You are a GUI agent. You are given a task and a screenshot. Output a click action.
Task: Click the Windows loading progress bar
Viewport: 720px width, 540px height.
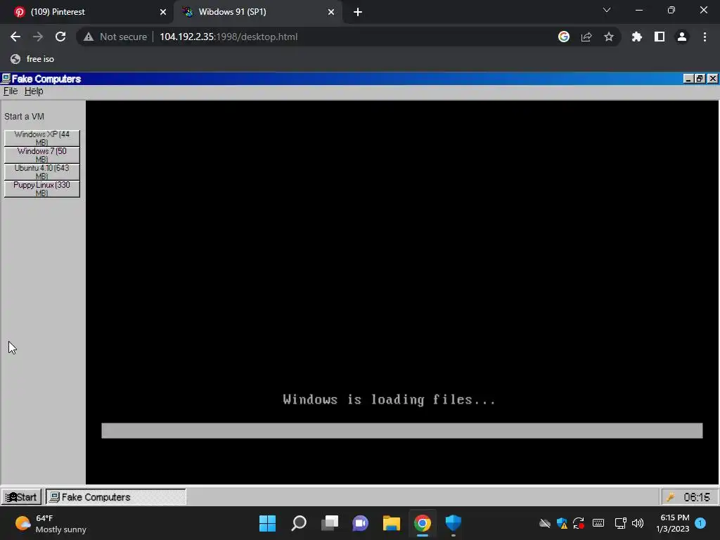click(401, 431)
